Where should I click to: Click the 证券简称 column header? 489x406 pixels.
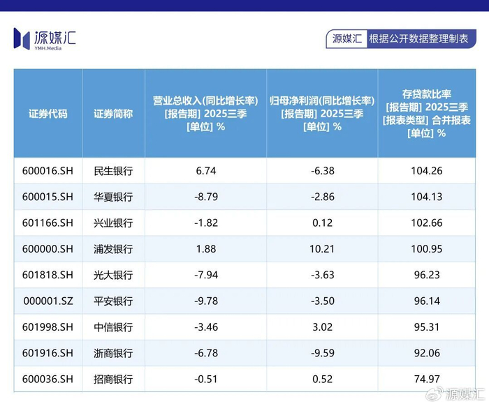tap(113, 114)
